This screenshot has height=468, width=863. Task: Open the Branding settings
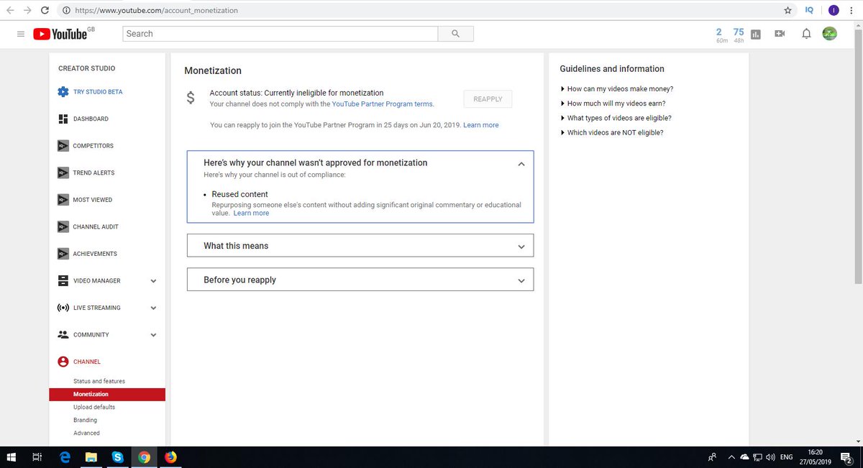click(x=85, y=420)
